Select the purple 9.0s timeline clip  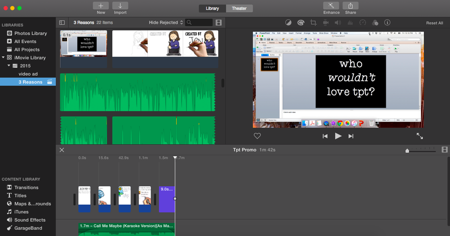point(167,199)
